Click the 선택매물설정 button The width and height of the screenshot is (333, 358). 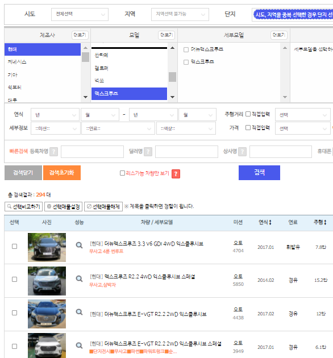coord(64,207)
